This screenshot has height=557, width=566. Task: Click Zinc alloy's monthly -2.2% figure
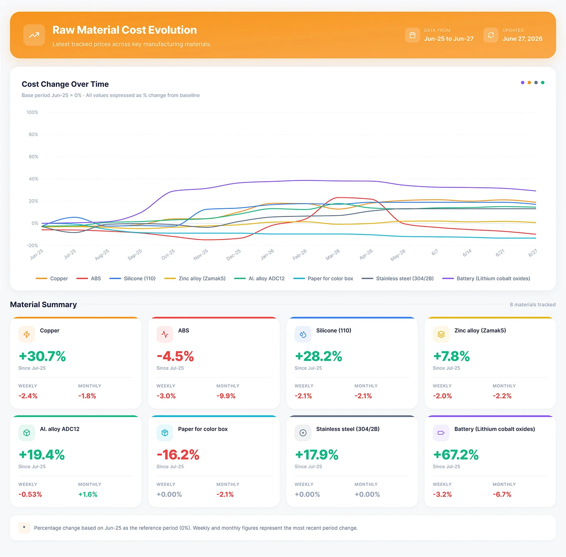(502, 396)
